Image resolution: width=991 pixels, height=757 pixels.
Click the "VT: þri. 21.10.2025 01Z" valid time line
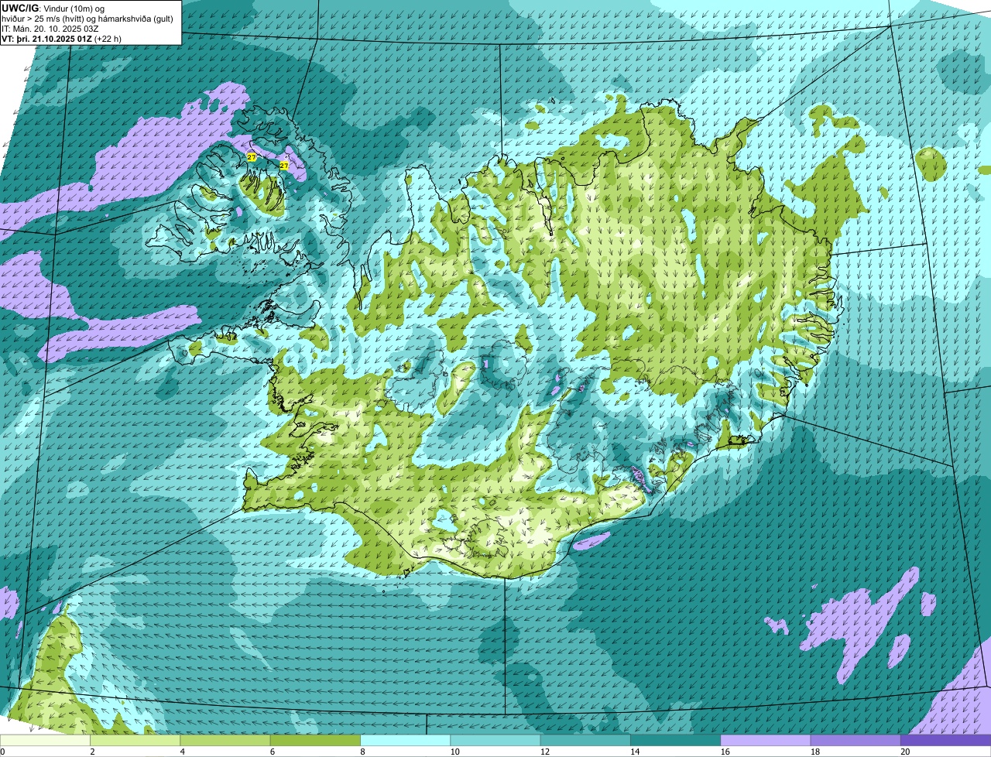tap(61, 39)
